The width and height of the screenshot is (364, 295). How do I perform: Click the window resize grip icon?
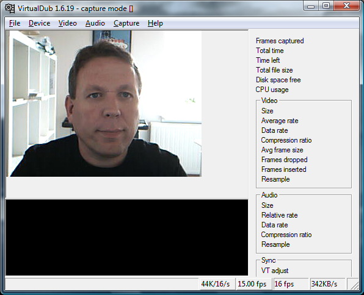point(354,285)
